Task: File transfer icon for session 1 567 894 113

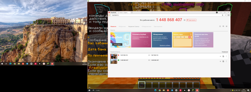Action: (223, 56)
